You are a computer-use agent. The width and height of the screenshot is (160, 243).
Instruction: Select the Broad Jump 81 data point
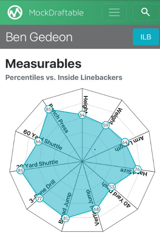(66, 218)
